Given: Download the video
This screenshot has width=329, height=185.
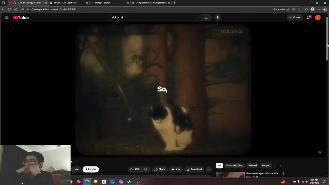Looking at the screenshot, I should [194, 169].
